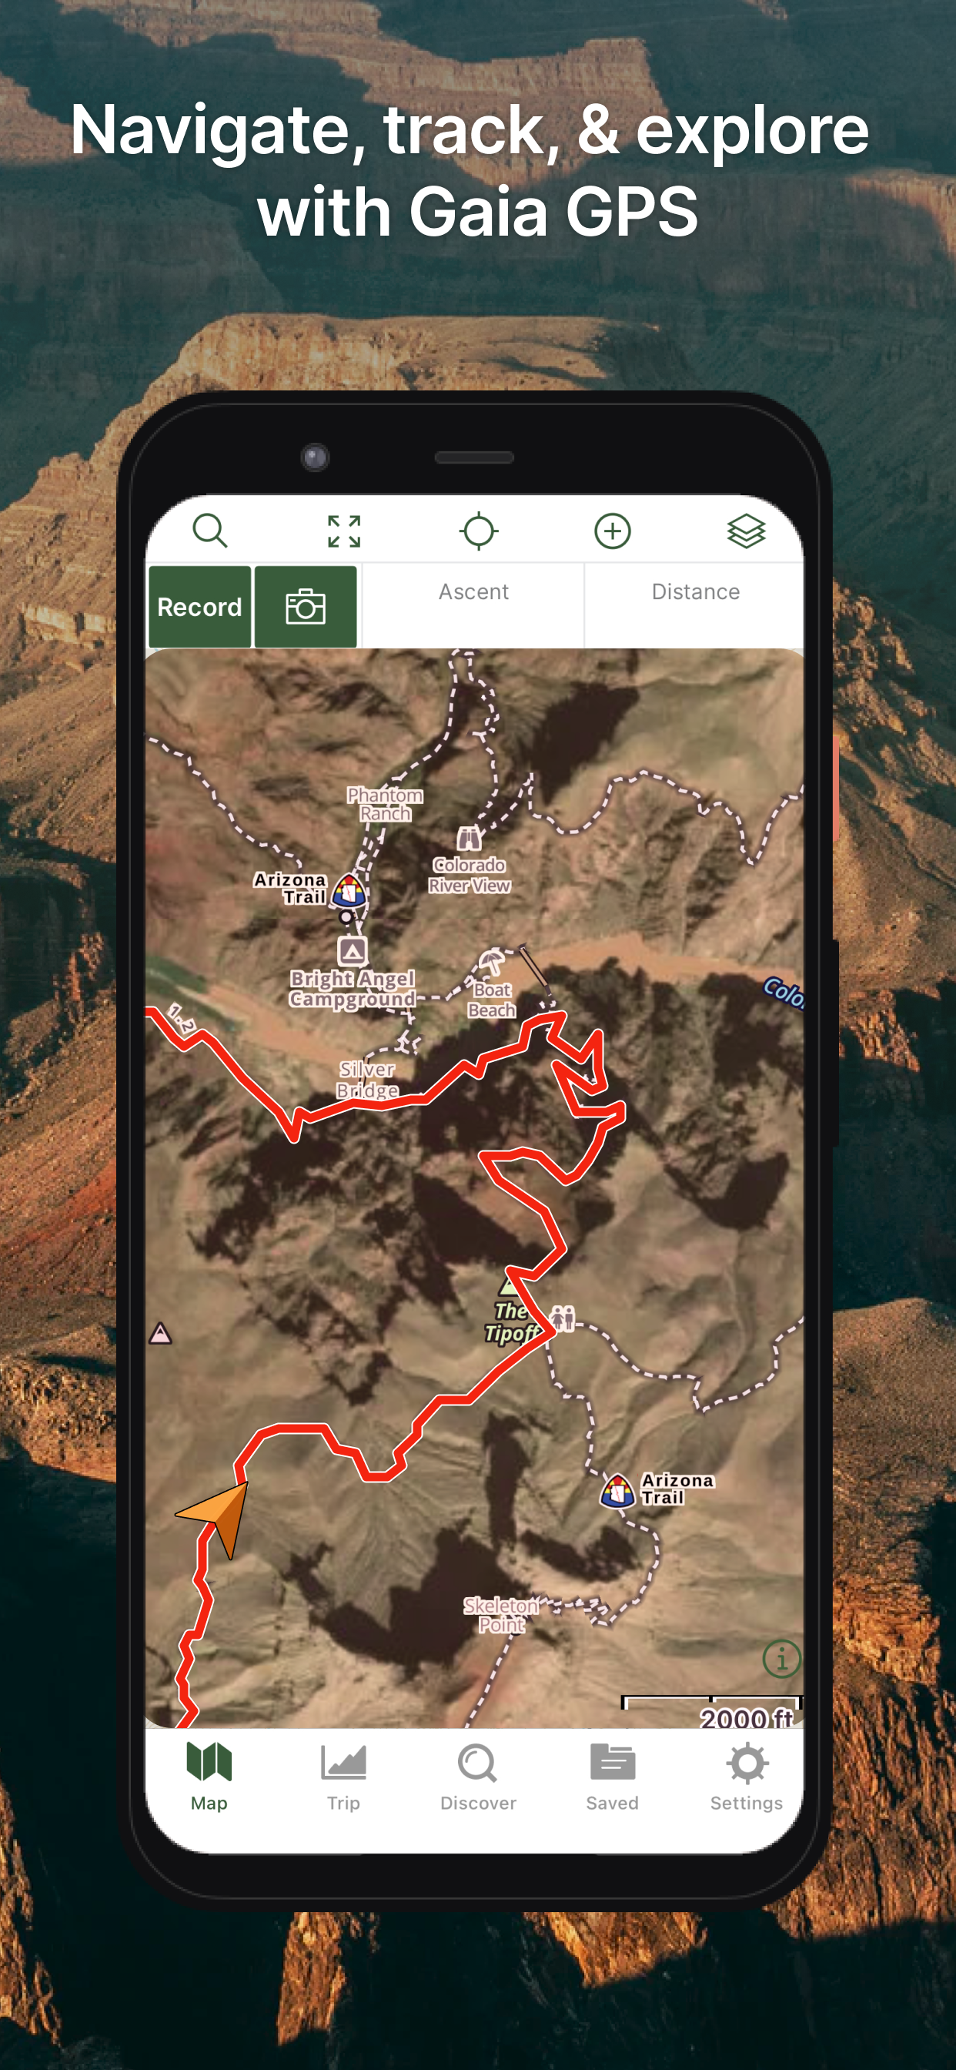Select the Bright Angel Campground tent marker
The image size is (956, 2070).
(x=352, y=951)
